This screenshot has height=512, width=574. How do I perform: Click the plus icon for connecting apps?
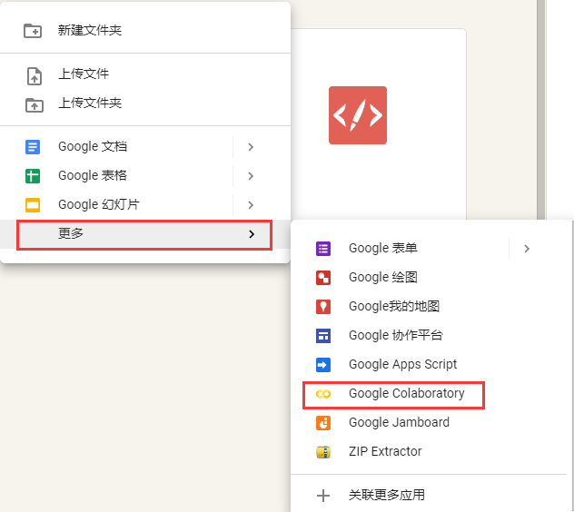click(x=323, y=496)
